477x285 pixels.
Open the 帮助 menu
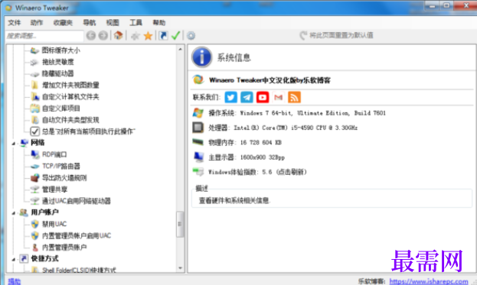click(158, 22)
